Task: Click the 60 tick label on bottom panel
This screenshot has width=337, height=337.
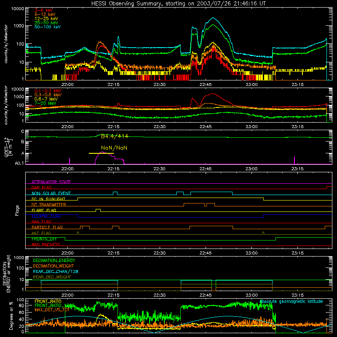Action: (21, 313)
